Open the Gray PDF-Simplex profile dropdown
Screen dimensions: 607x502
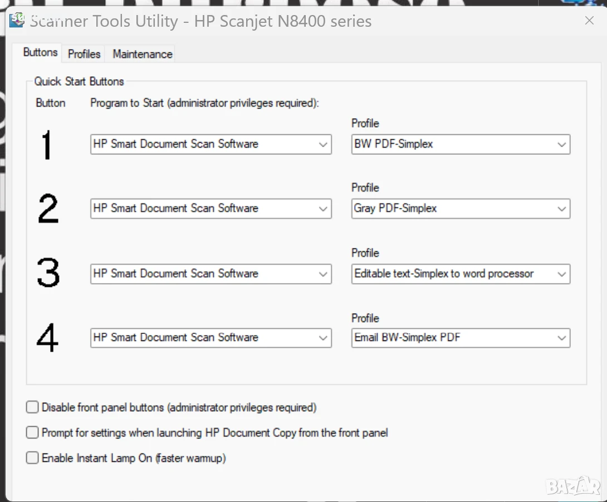click(x=461, y=208)
